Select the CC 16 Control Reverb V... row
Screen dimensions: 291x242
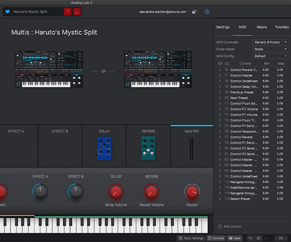tap(252, 70)
